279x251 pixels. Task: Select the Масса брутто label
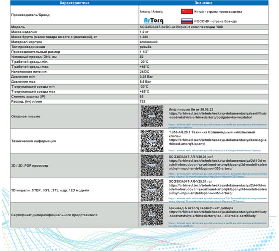pos(54,37)
